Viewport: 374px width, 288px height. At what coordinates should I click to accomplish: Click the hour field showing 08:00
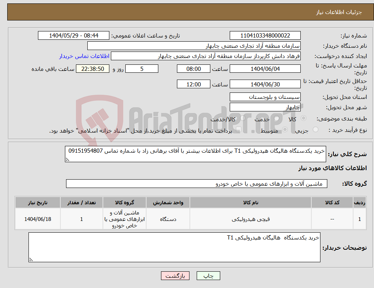(x=194, y=69)
